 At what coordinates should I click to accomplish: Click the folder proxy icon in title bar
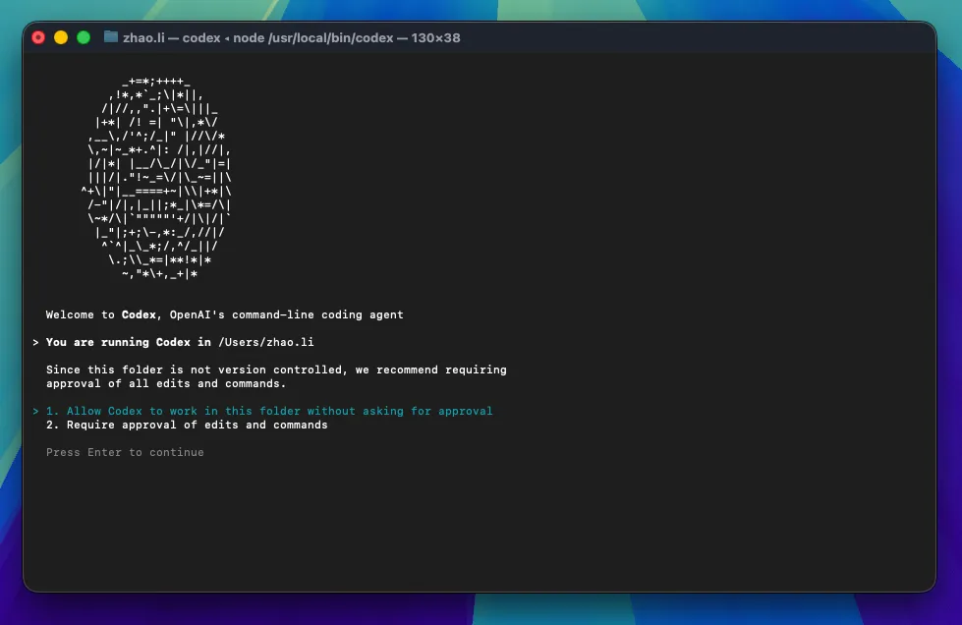tap(110, 37)
